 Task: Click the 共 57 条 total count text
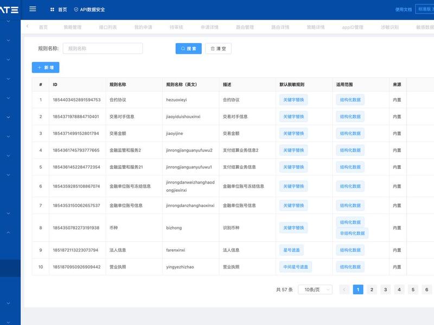click(284, 290)
